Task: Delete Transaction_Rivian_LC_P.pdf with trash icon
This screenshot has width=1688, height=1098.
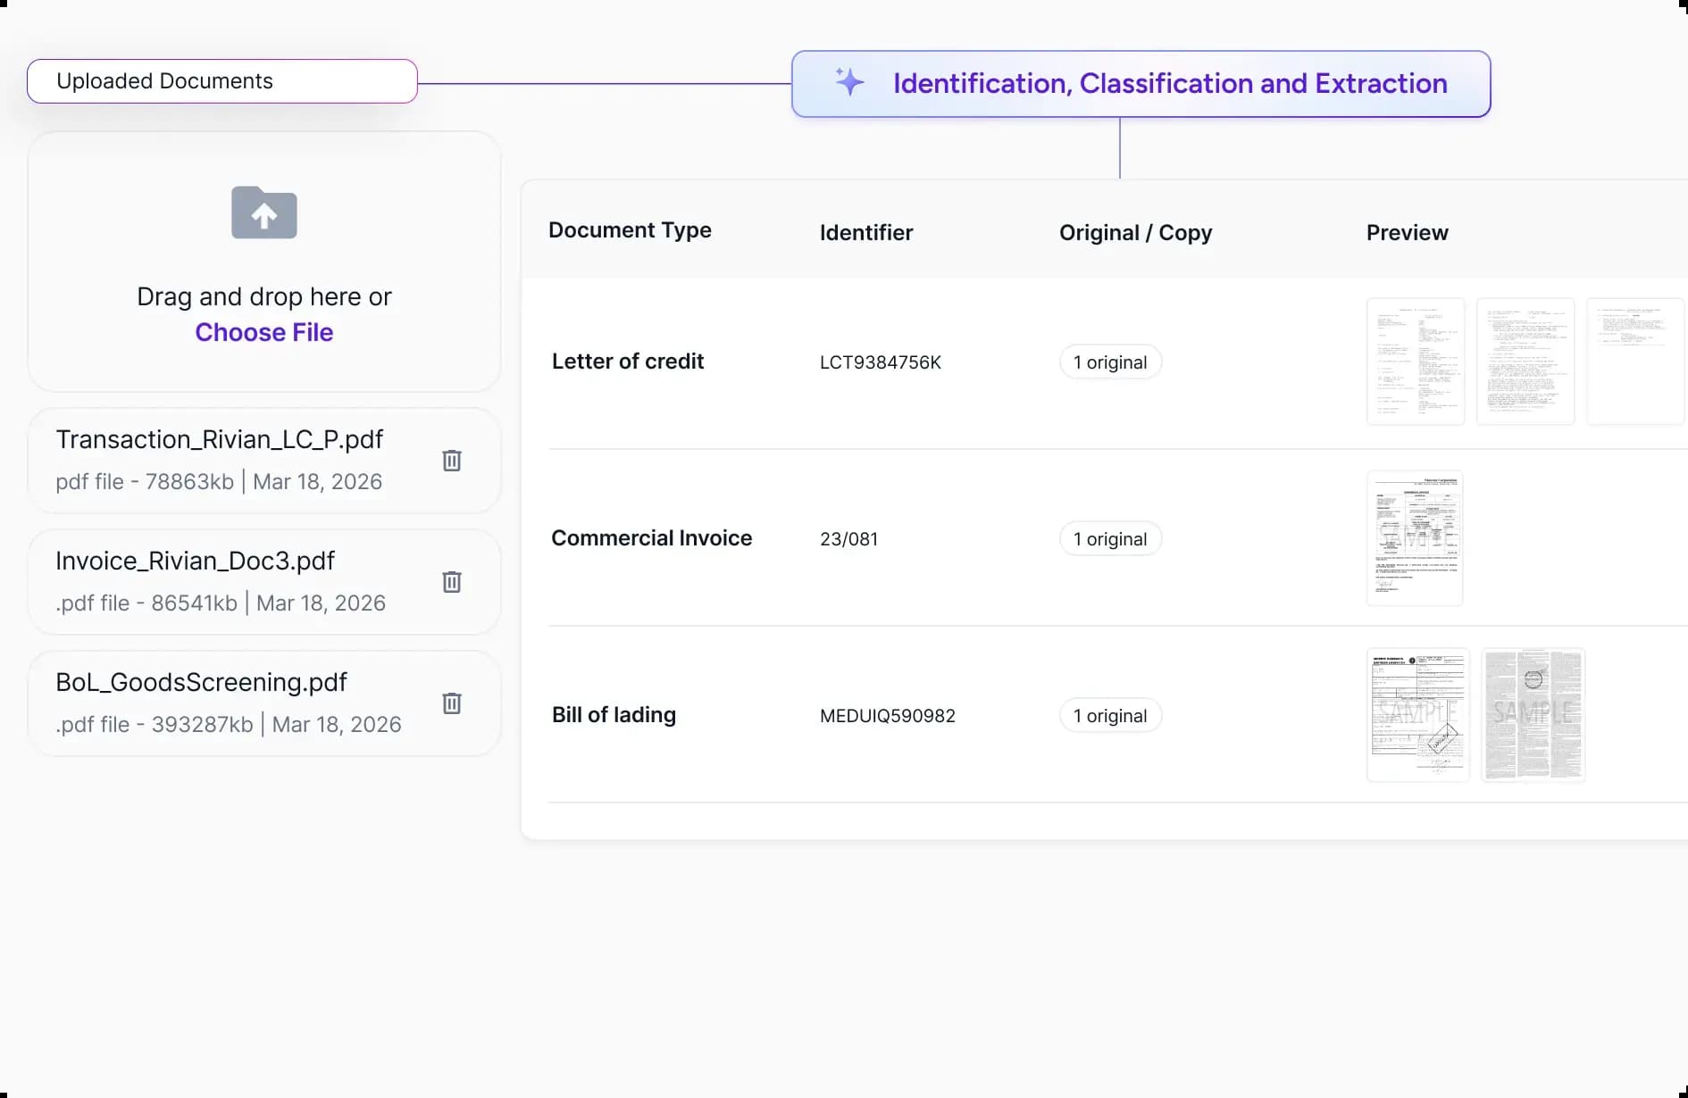Action: click(x=452, y=461)
